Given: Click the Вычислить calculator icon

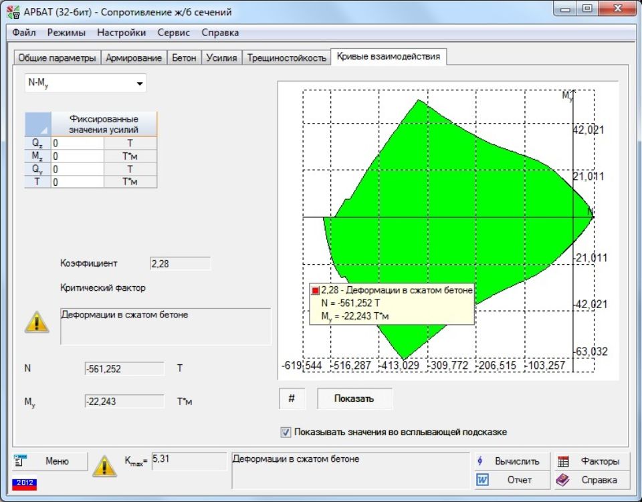Looking at the screenshot, I should pyautogui.click(x=481, y=461).
